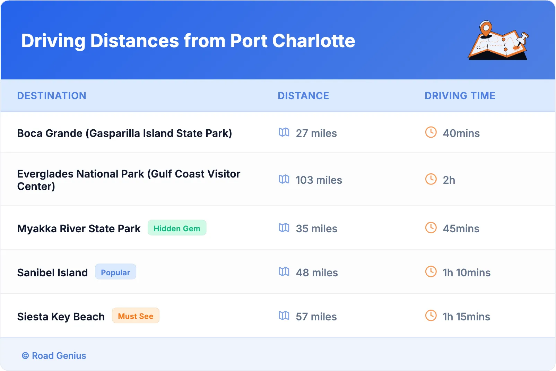Click the Hidden Gem badge

click(x=177, y=228)
